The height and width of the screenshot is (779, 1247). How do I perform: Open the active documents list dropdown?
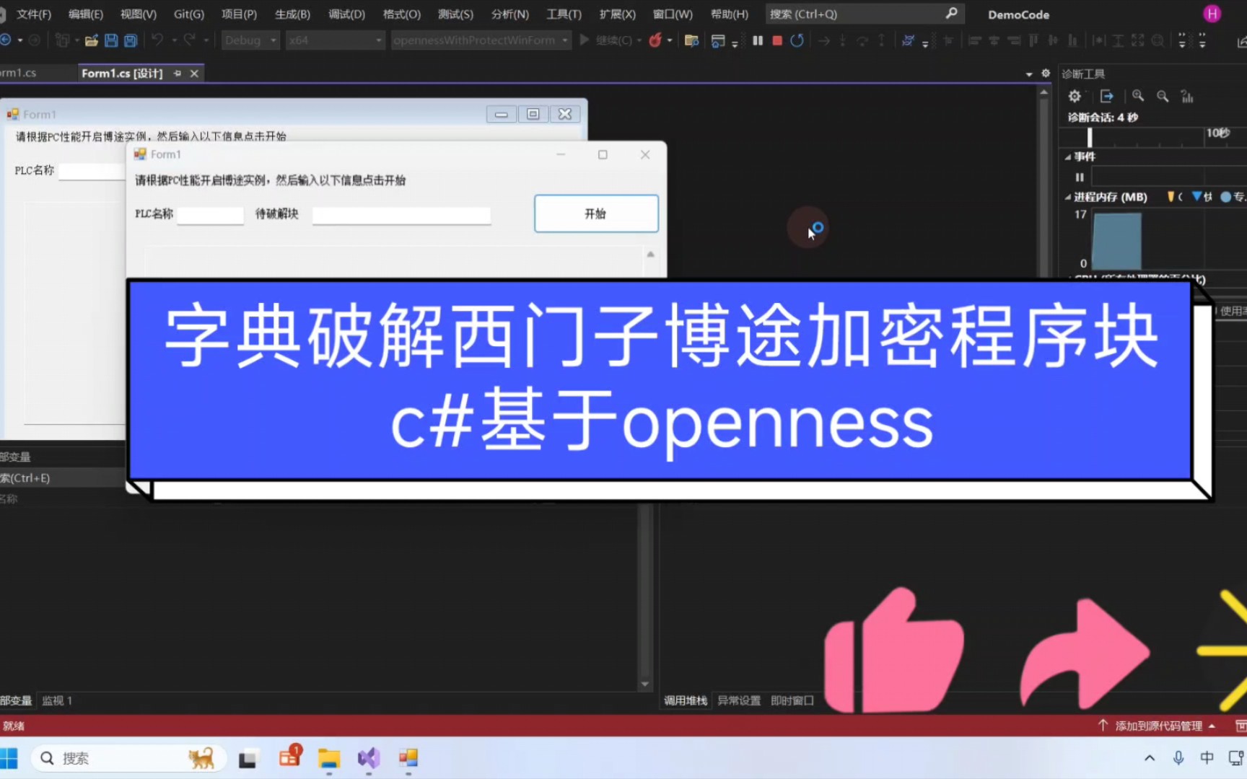(1029, 74)
